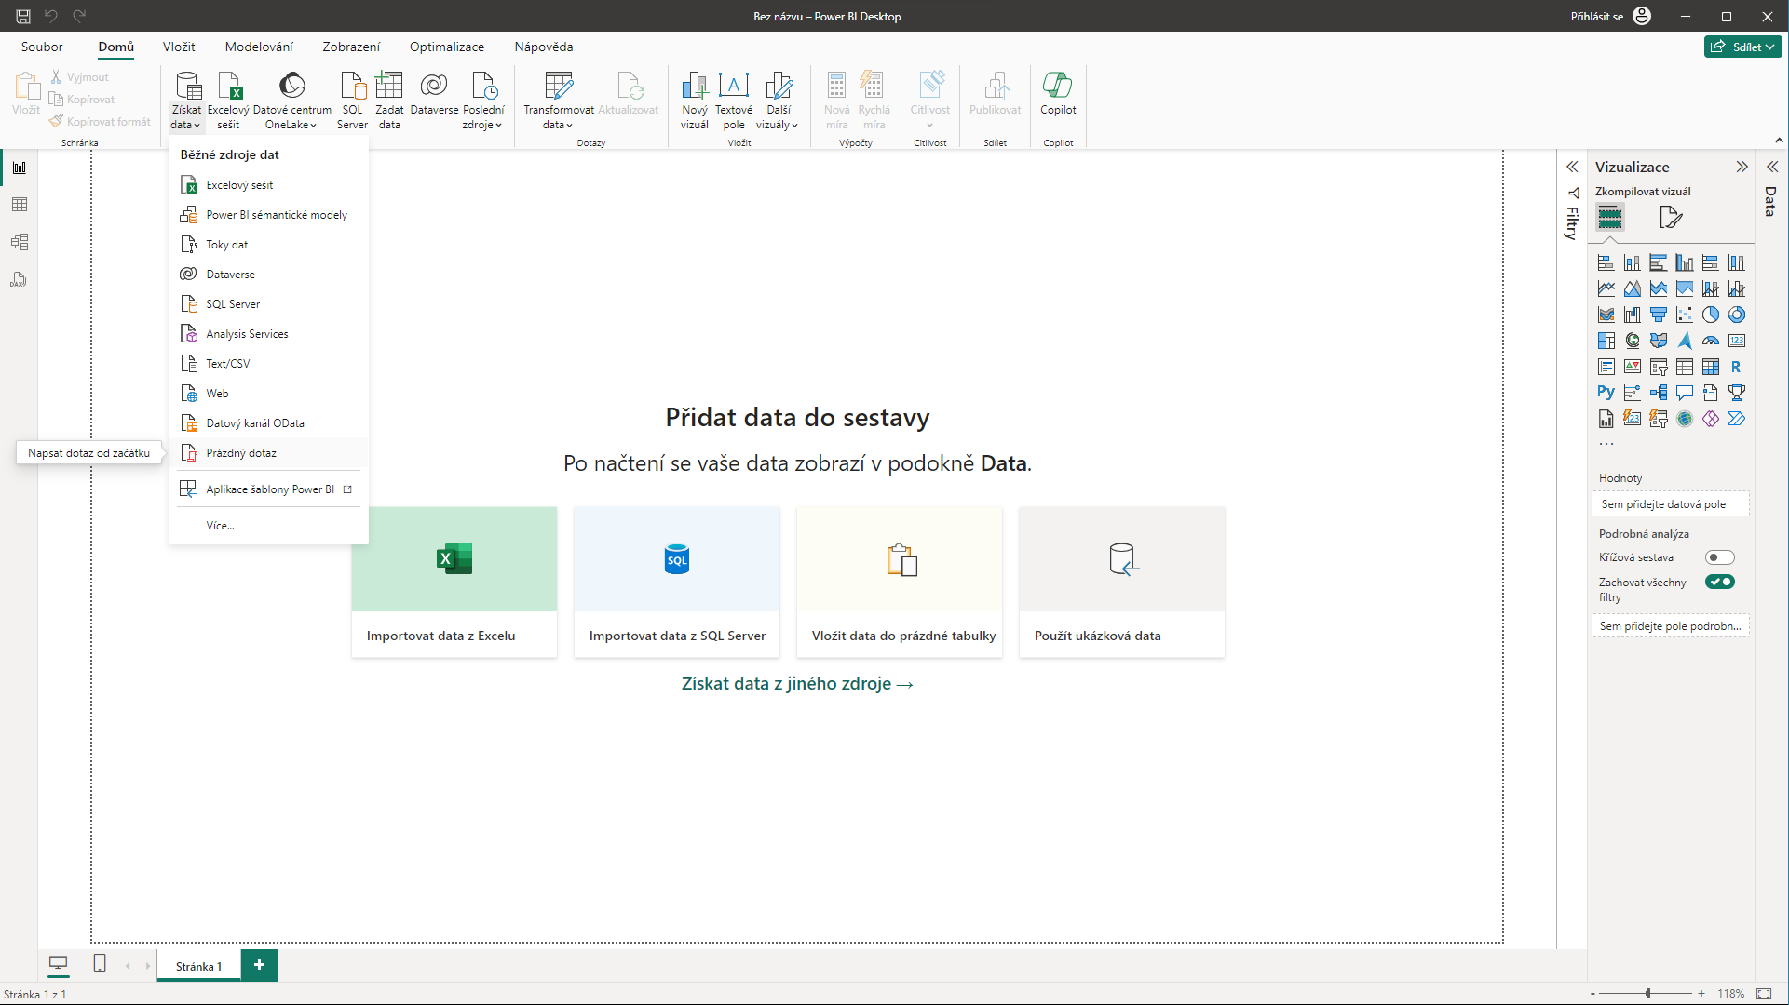
Task: Choose Analysis Services from the menu
Action: coord(268,334)
